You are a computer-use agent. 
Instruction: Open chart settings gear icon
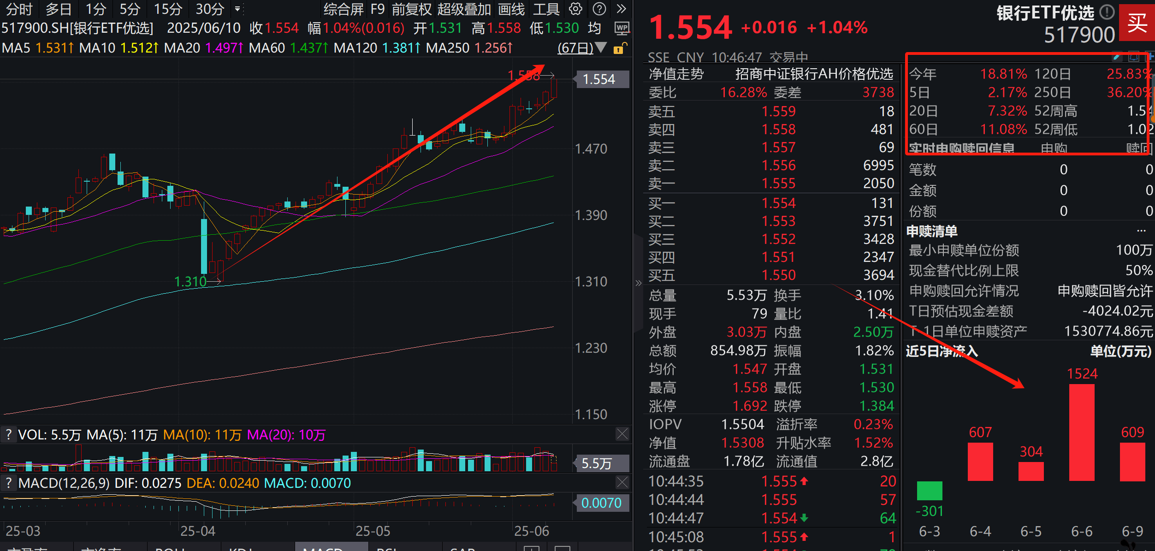(x=575, y=9)
